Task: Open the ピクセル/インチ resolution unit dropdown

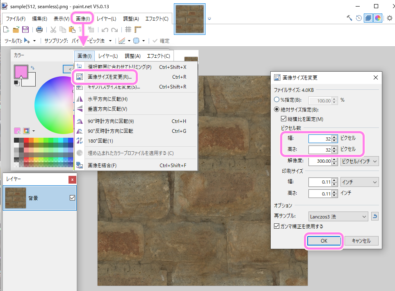Action: tap(359, 161)
